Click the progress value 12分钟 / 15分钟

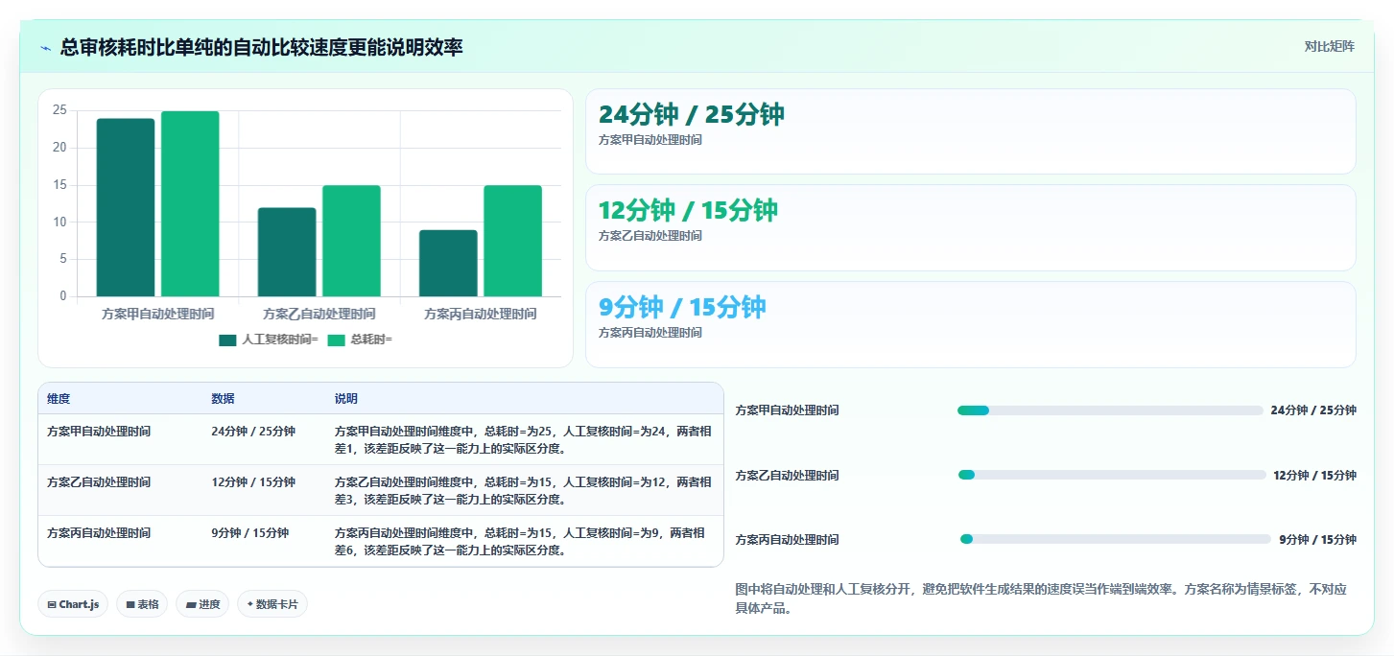click(x=1314, y=476)
